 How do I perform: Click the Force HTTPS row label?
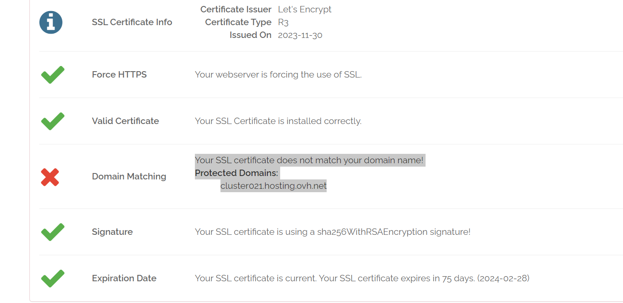[x=119, y=75]
